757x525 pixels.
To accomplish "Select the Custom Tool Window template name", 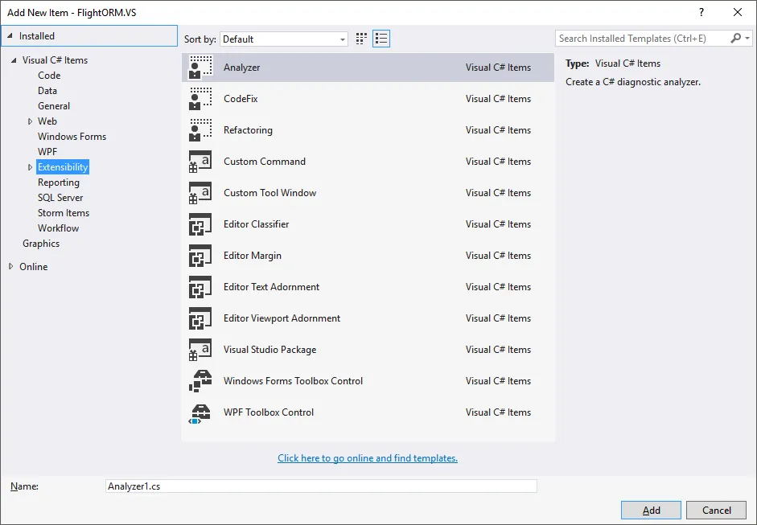I will (x=269, y=192).
